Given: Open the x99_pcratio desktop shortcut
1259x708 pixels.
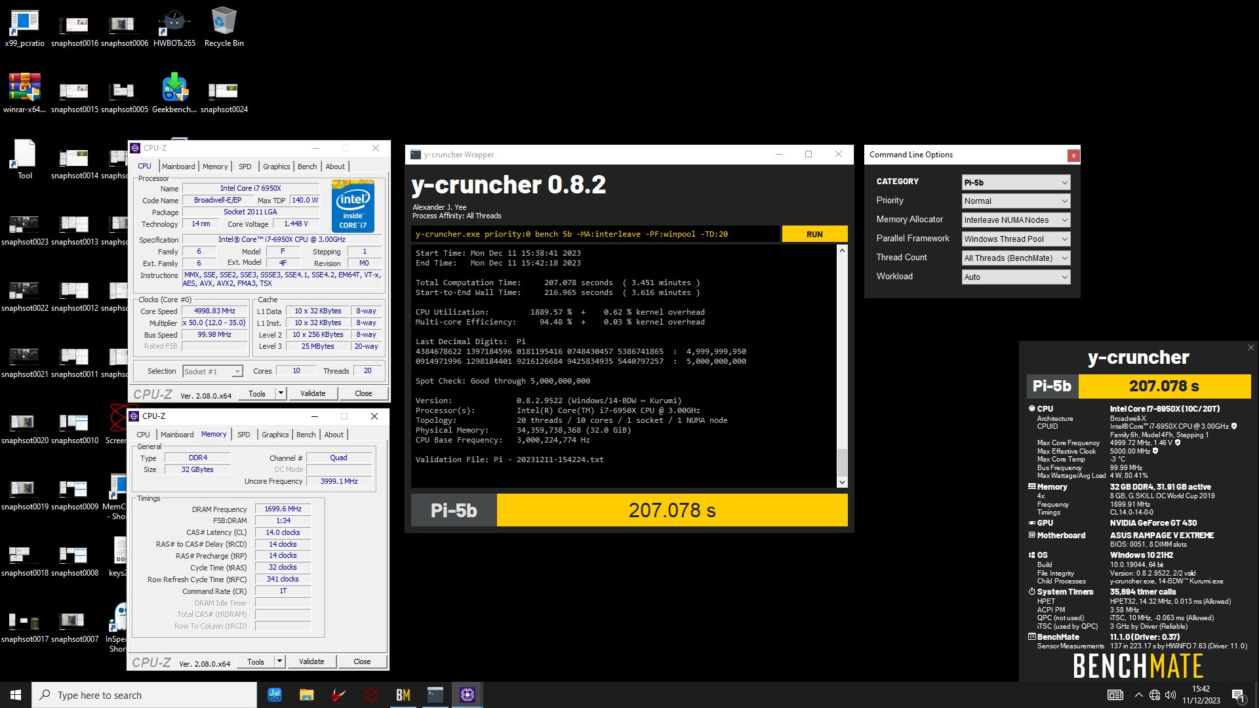Looking at the screenshot, I should coord(24,28).
